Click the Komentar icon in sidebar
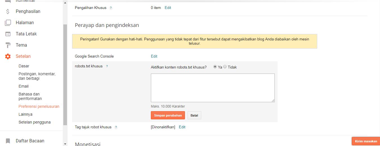Screen dimensions: 380x146 (8, 1)
